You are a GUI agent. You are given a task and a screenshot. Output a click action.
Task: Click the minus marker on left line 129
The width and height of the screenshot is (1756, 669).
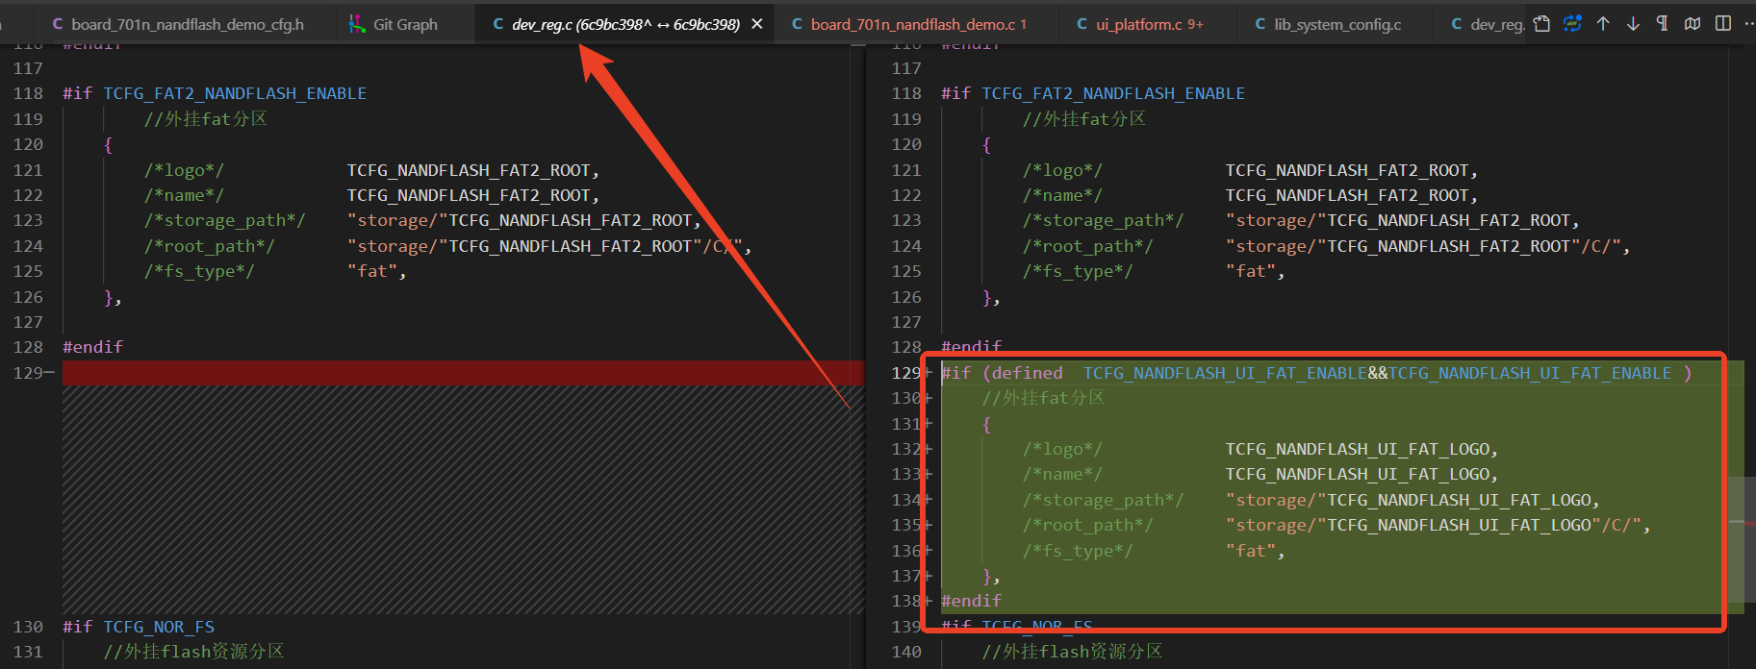point(49,373)
